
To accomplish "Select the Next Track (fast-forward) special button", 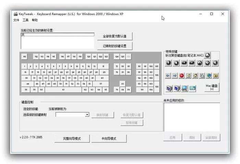I will 192,63.
